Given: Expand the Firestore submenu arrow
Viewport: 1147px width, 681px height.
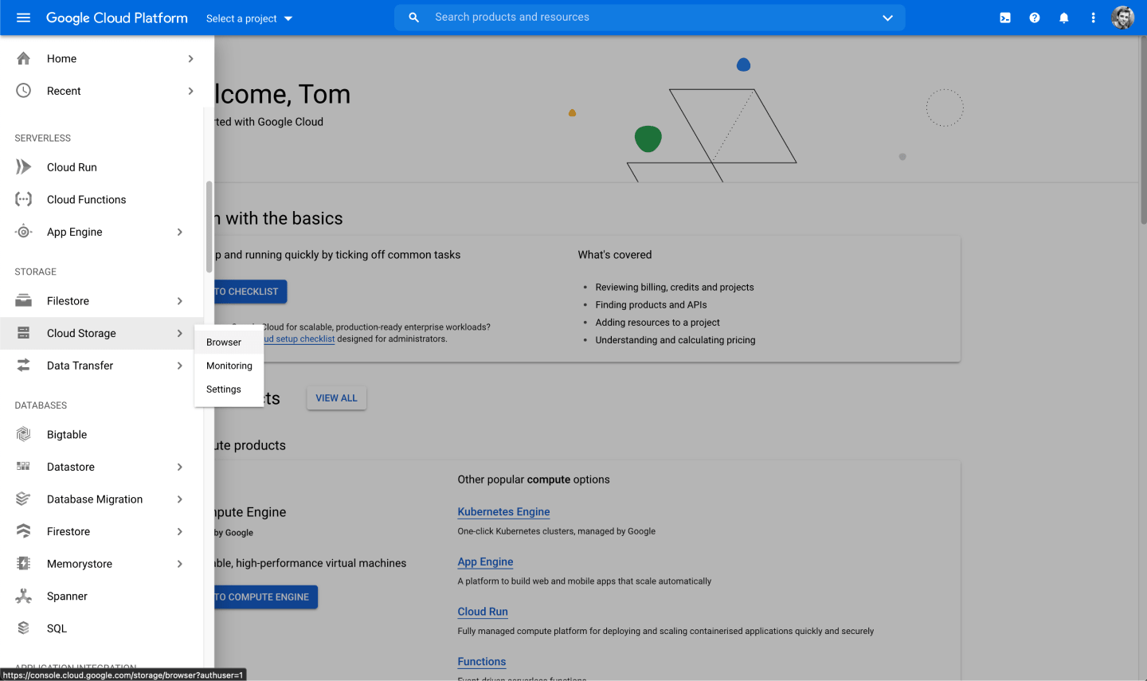Looking at the screenshot, I should (x=180, y=531).
